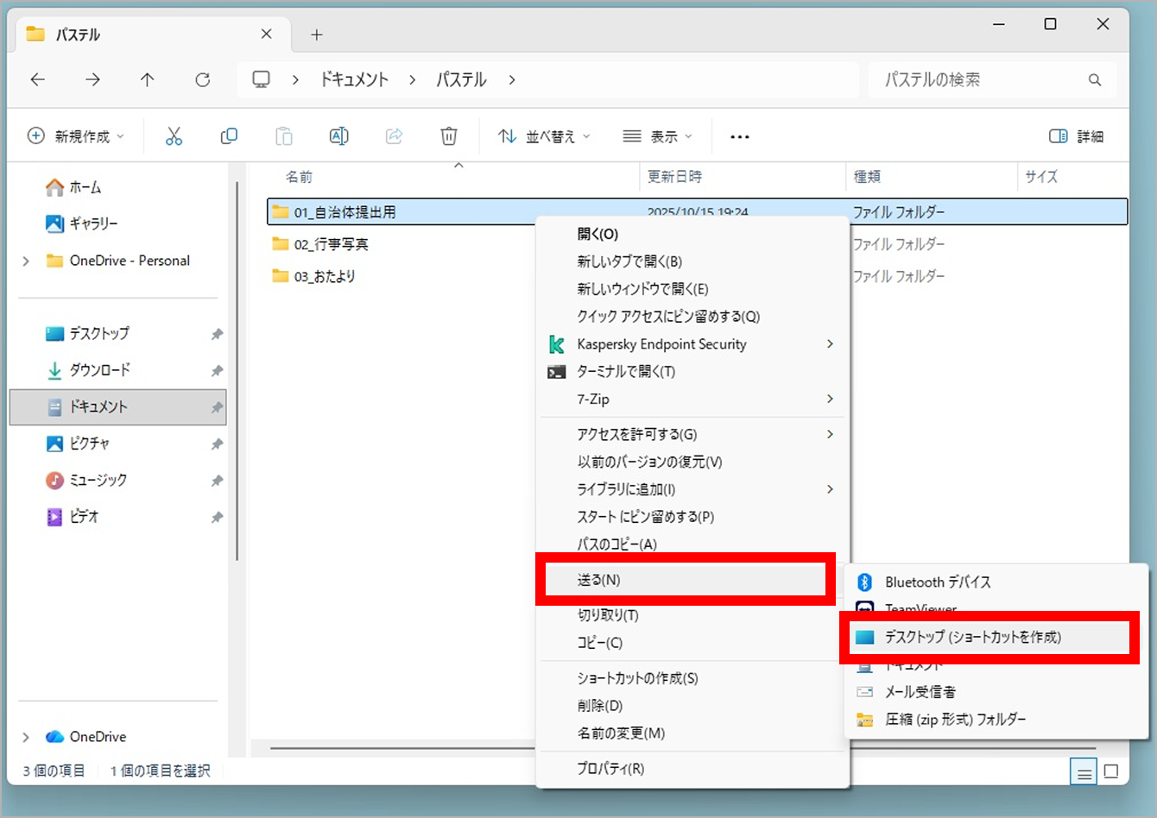Viewport: 1157px width, 818px height.
Task: Open the 新規作成 new item button
Action: pyautogui.click(x=76, y=136)
